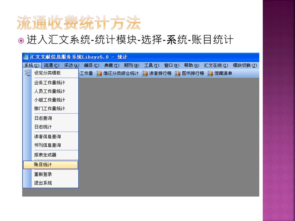Open the 读者排行榜 toolbar label
The height and width of the screenshot is (221, 295).
click(x=160, y=73)
